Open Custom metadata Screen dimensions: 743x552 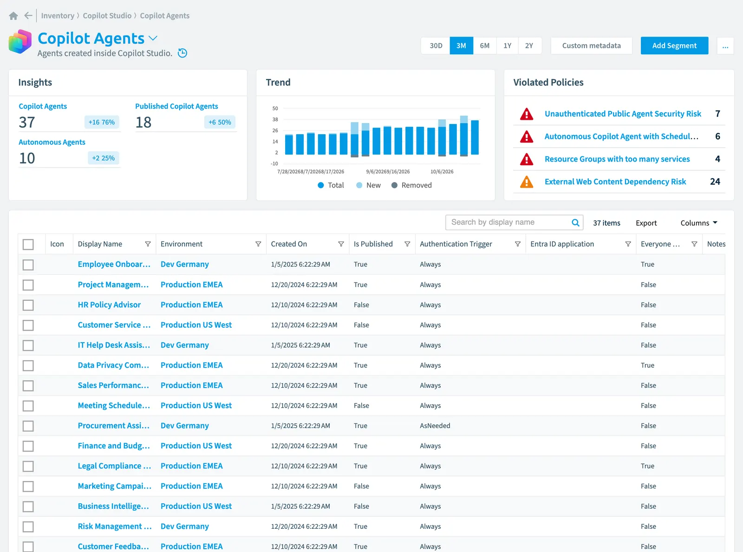pyautogui.click(x=591, y=45)
